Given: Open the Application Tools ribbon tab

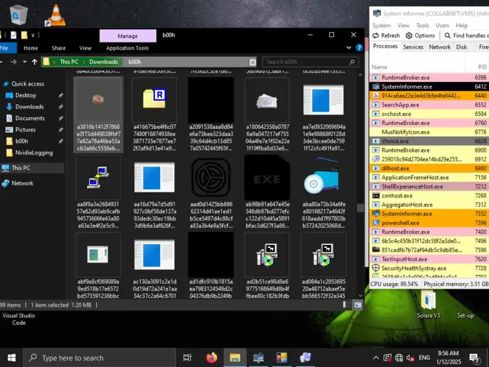Looking at the screenshot, I should 127,48.
